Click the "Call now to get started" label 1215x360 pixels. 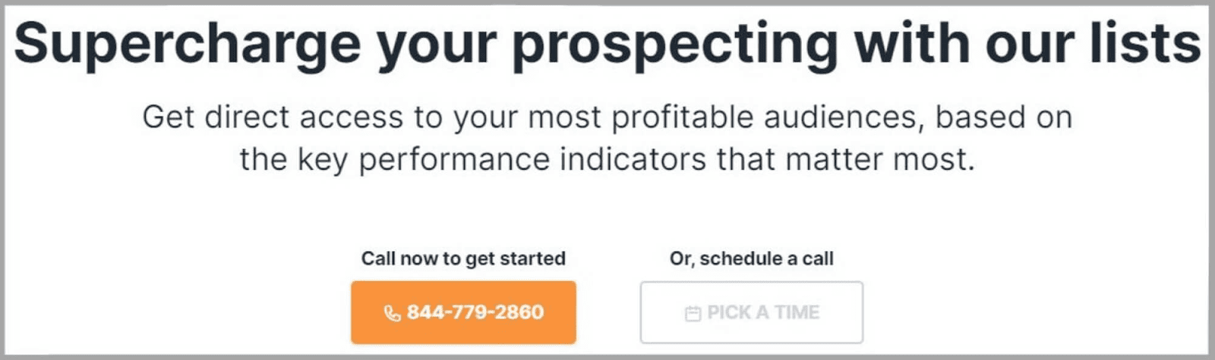tap(463, 258)
